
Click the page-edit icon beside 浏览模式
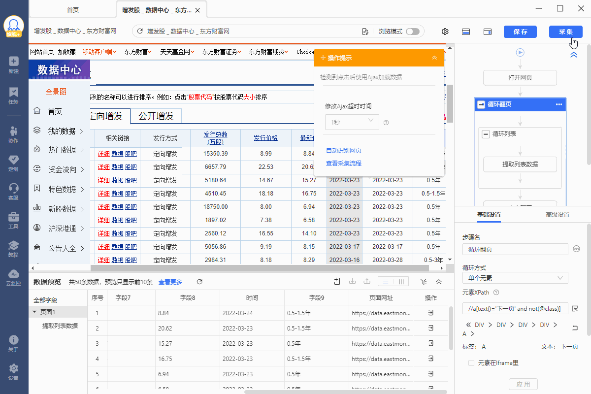(365, 32)
